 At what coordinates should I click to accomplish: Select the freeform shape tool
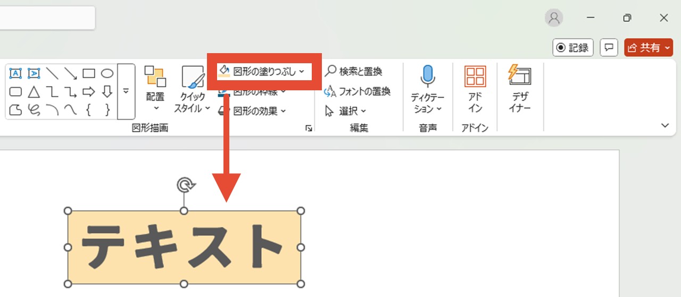pos(16,110)
